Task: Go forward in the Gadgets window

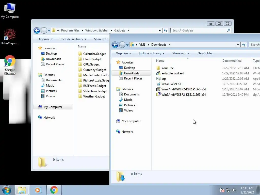Action: point(44,30)
